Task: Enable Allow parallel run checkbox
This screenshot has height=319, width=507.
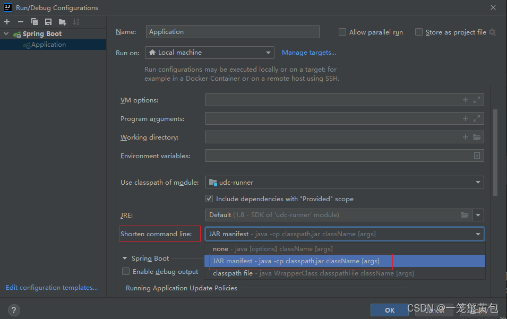Action: click(342, 32)
